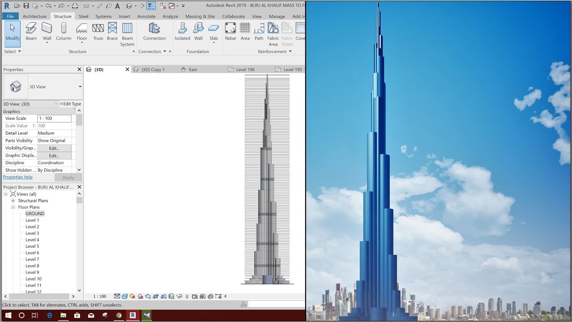Open a file from quick access toolbar
The width and height of the screenshot is (572, 322).
[17, 6]
